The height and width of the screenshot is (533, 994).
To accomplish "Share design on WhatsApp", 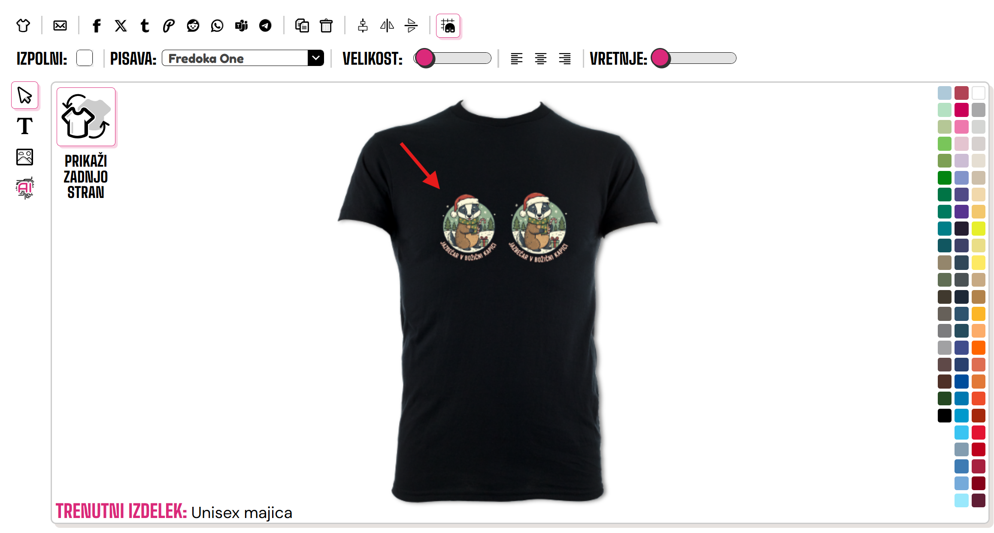I will (217, 26).
